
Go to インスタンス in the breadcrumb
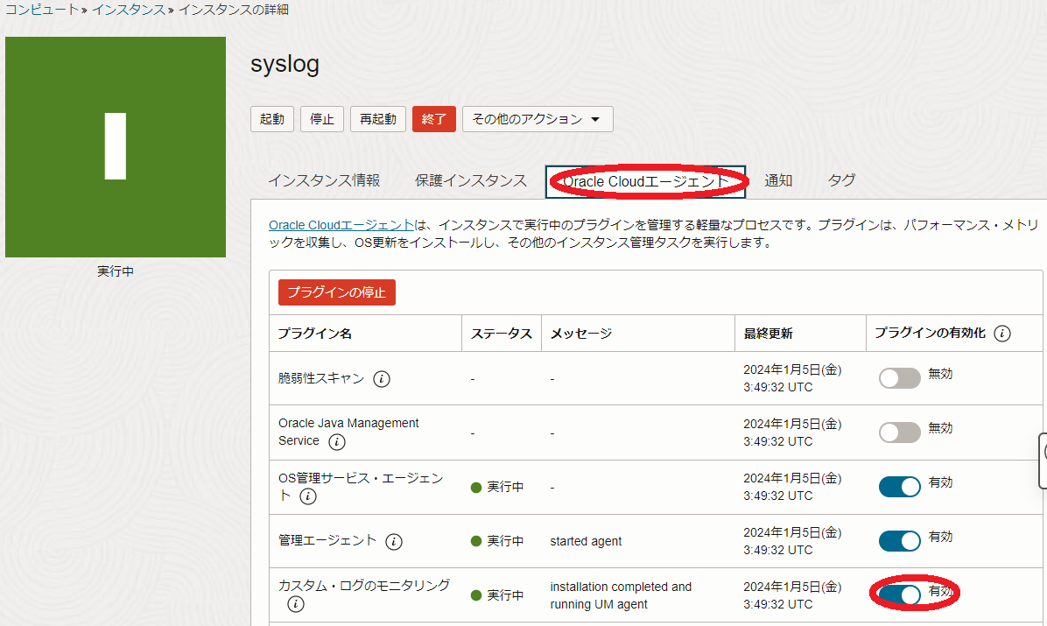[128, 10]
